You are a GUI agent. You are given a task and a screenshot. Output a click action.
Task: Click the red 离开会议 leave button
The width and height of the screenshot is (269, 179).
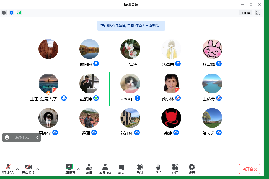249,169
